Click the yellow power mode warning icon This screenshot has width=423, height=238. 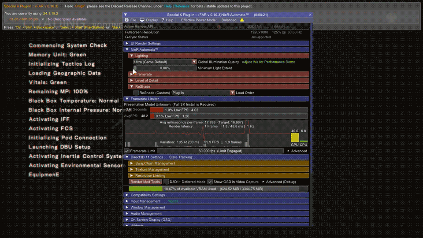(241, 20)
